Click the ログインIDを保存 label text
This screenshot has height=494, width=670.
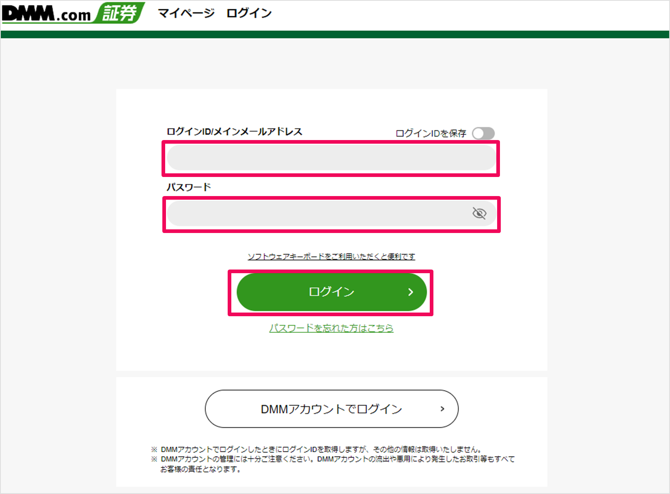431,133
